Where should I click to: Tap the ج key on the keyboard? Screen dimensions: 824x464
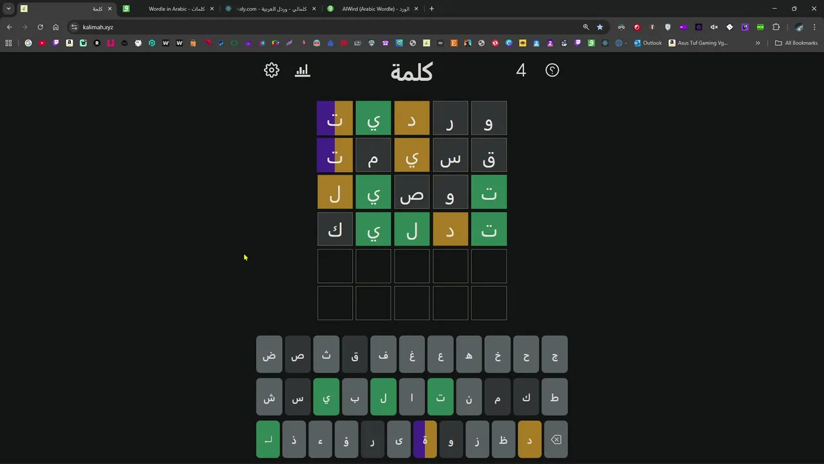click(555, 354)
